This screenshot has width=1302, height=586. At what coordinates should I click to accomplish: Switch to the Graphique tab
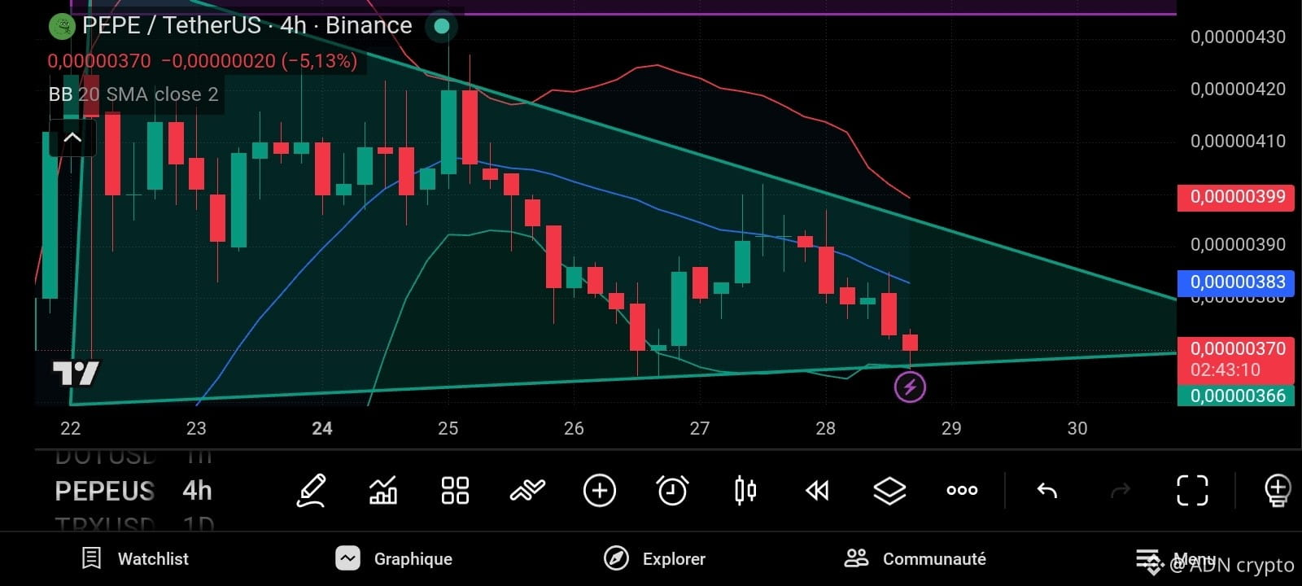pos(394,558)
